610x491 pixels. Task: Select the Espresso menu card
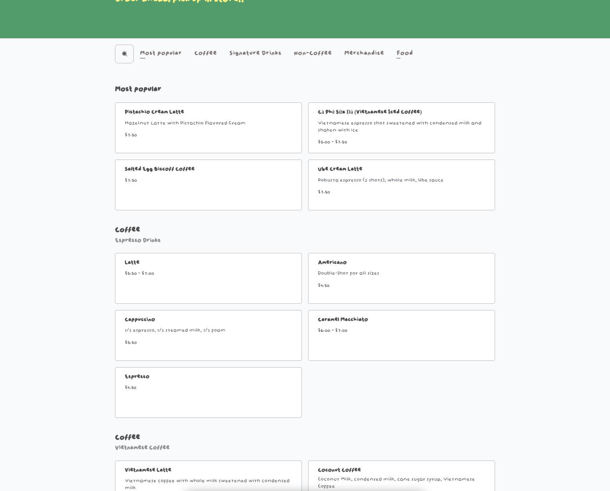tap(208, 392)
